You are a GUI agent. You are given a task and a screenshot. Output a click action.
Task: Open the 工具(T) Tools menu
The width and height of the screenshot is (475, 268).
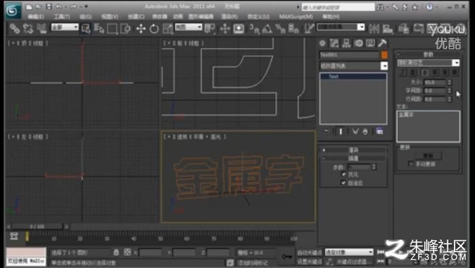[x=62, y=16]
